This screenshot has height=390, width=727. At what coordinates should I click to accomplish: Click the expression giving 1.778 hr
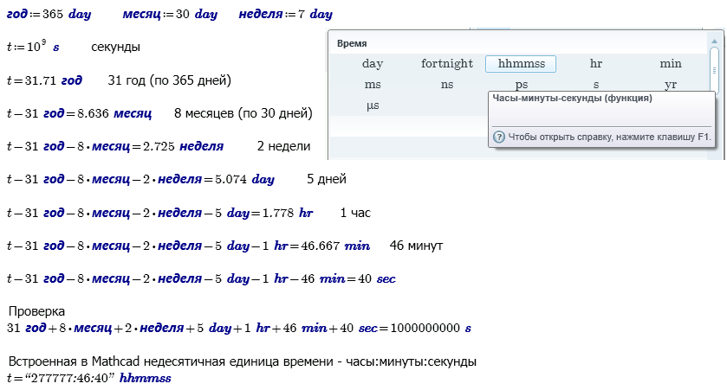tap(160, 213)
